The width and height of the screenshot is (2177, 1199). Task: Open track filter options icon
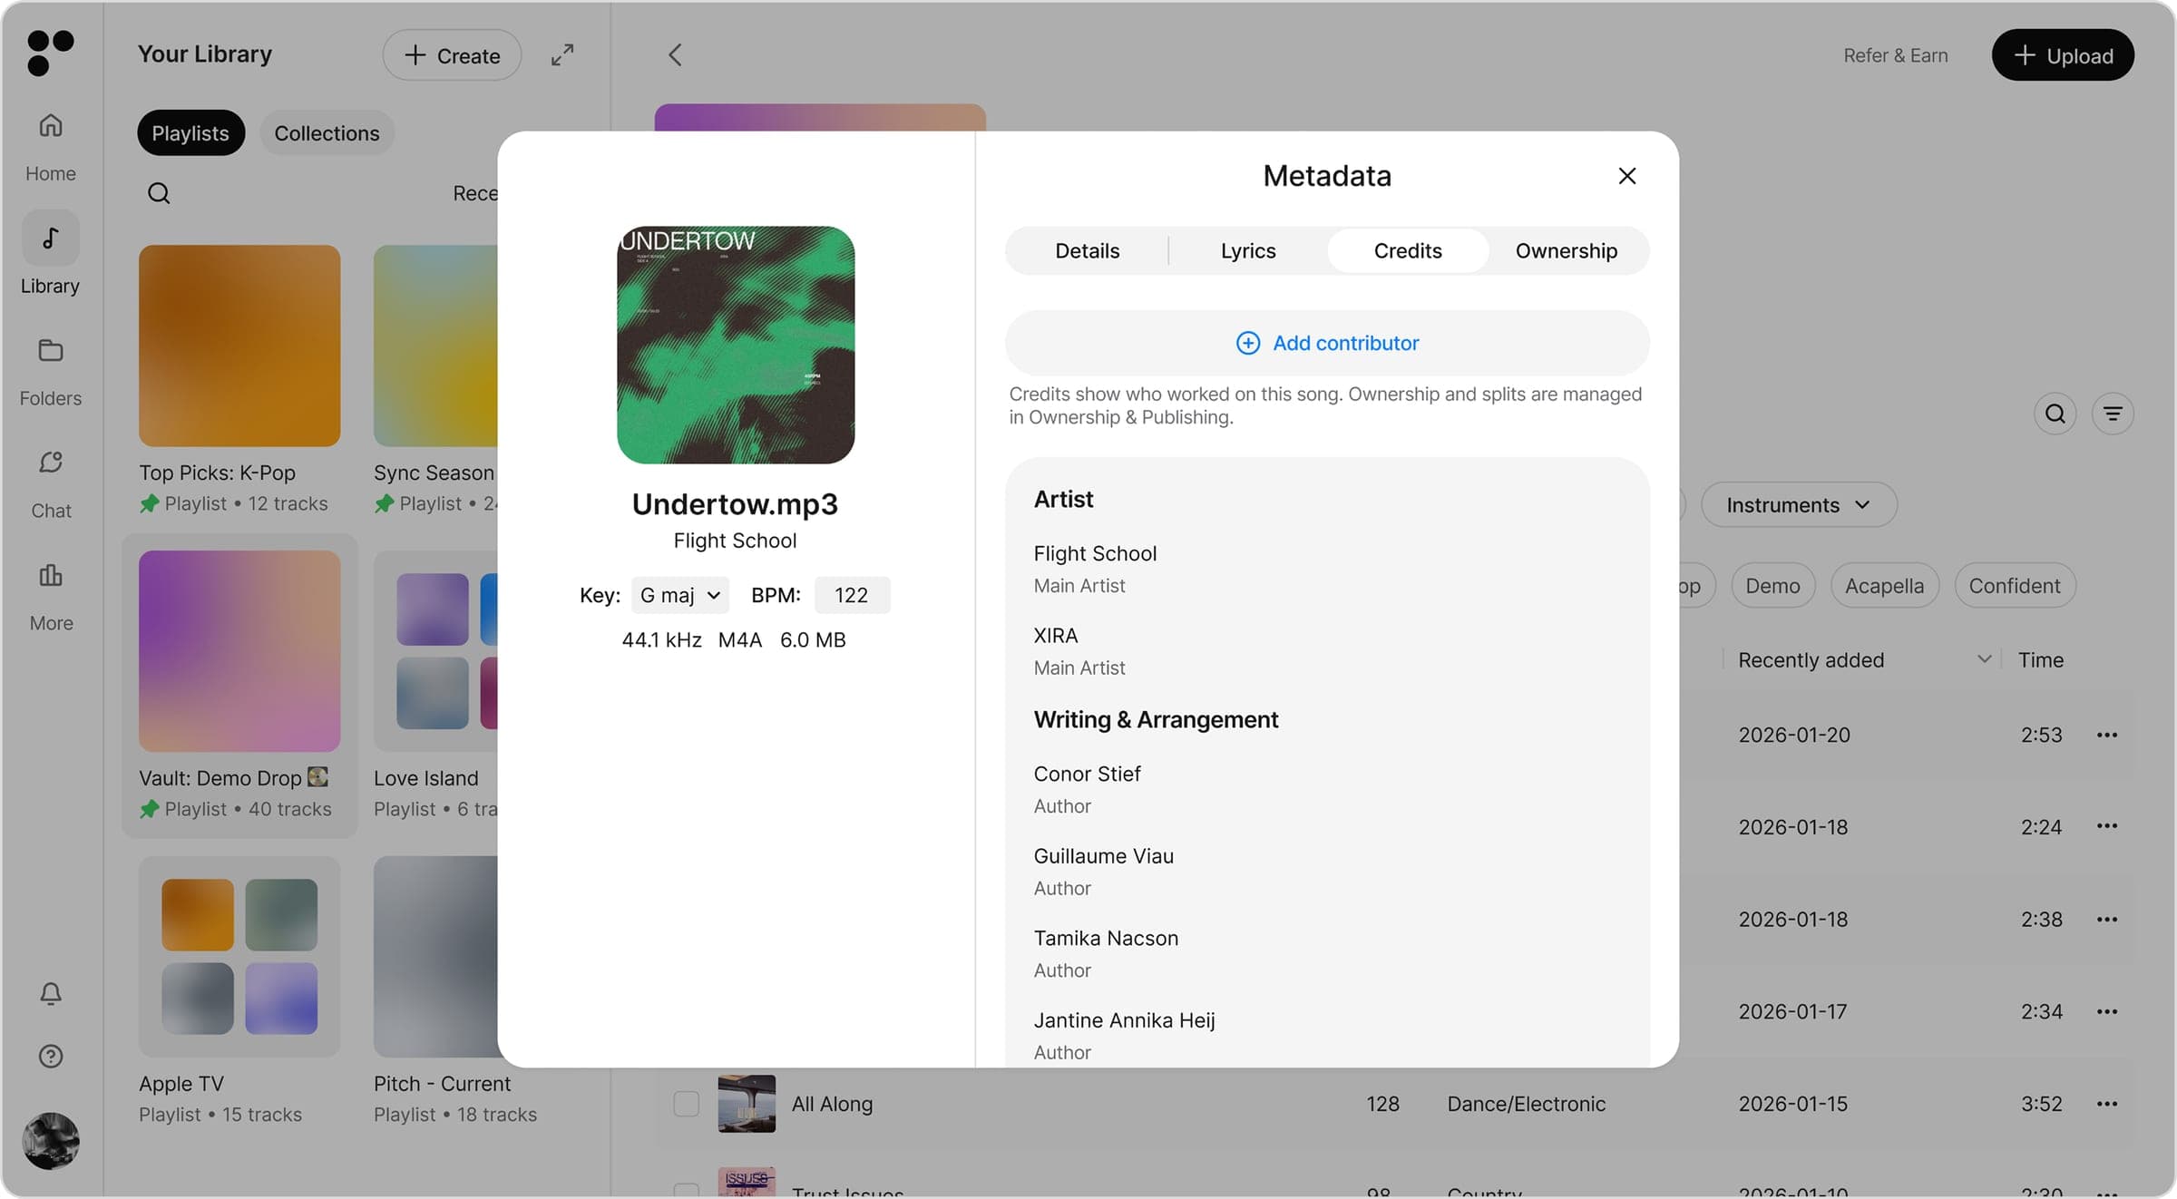(2113, 414)
